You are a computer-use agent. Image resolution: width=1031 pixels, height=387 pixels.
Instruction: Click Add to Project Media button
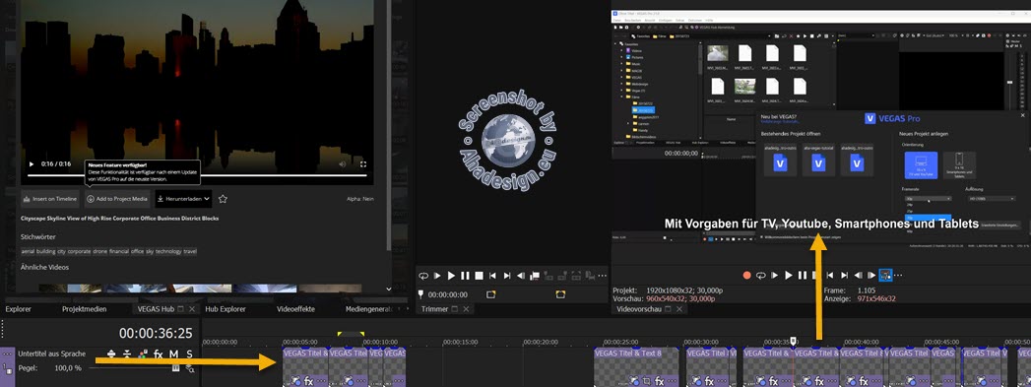[x=117, y=199]
